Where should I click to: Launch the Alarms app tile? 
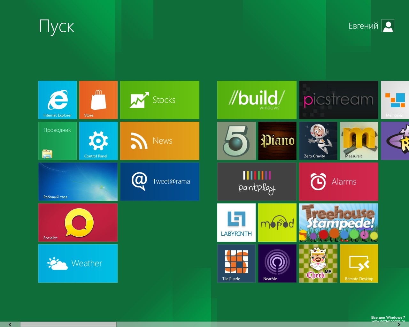(339, 182)
